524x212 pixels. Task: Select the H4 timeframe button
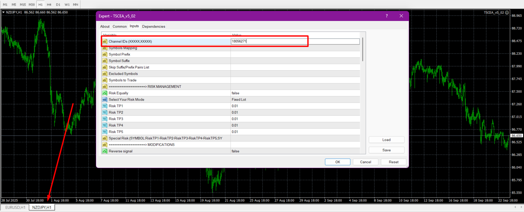(49, 5)
